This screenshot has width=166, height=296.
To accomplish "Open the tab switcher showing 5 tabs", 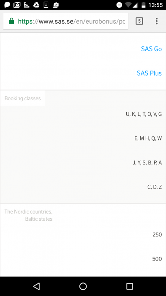I will (139, 21).
